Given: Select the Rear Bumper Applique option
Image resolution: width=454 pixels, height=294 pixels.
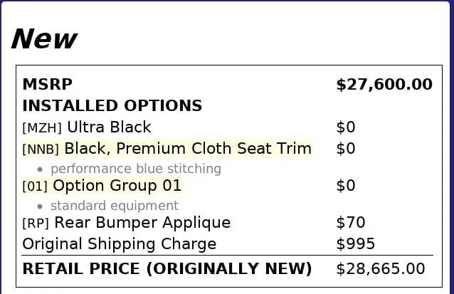Looking at the screenshot, I should pos(142,223).
